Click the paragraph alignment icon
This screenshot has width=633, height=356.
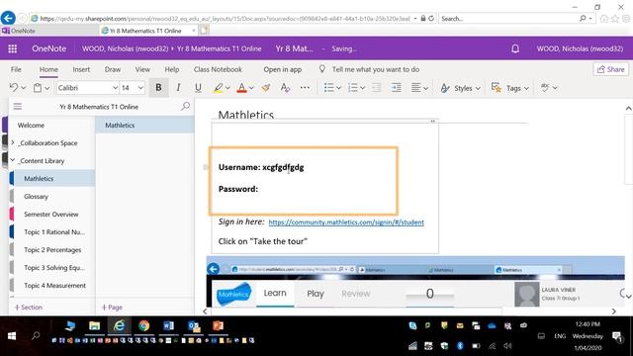click(x=415, y=88)
